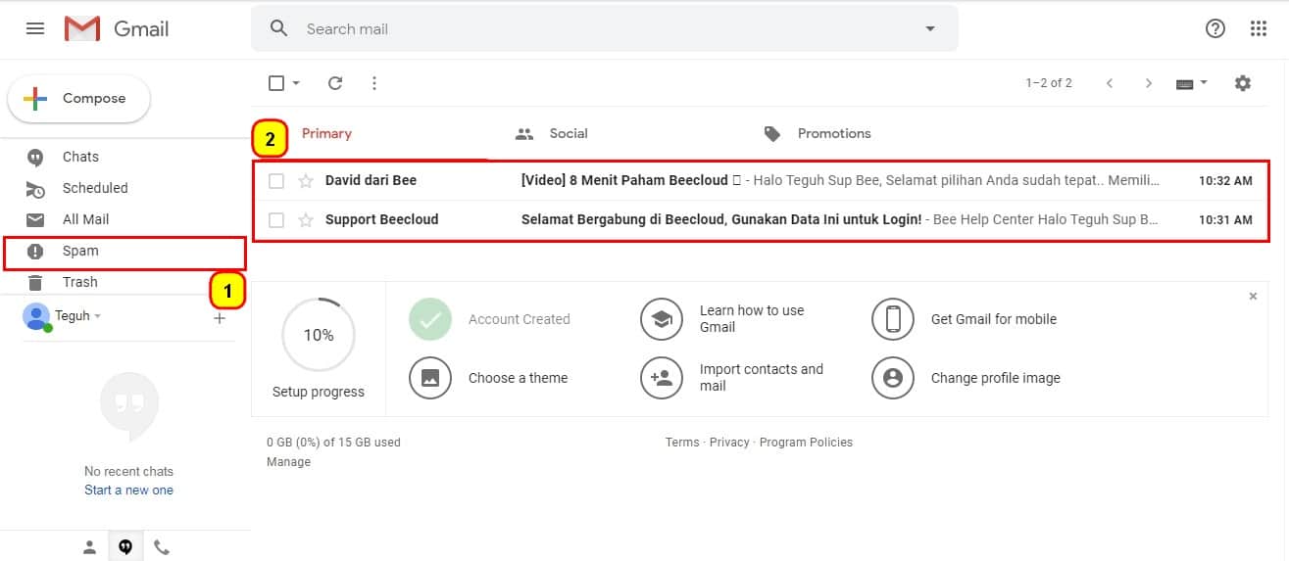Viewport: 1289px width, 561px height.
Task: Tick the checkbox for David dari Bee email
Action: 276,181
